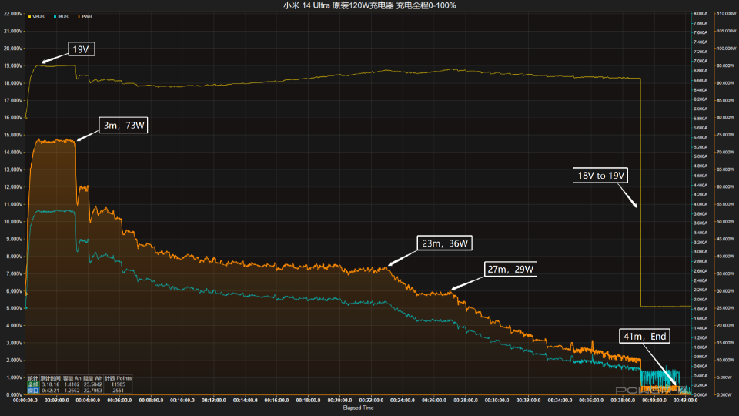
Task: Click the 11905 points count cell
Action: click(118, 384)
